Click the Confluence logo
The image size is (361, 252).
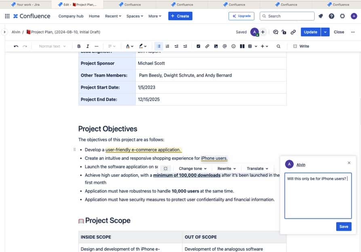click(x=32, y=16)
